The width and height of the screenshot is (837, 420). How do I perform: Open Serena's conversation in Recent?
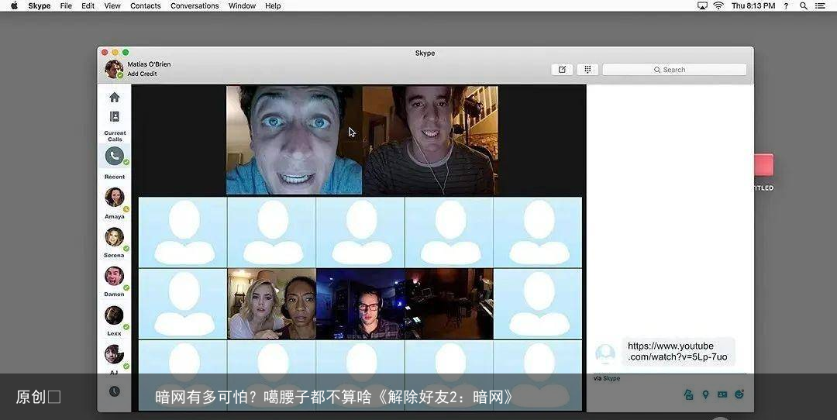pyautogui.click(x=114, y=236)
